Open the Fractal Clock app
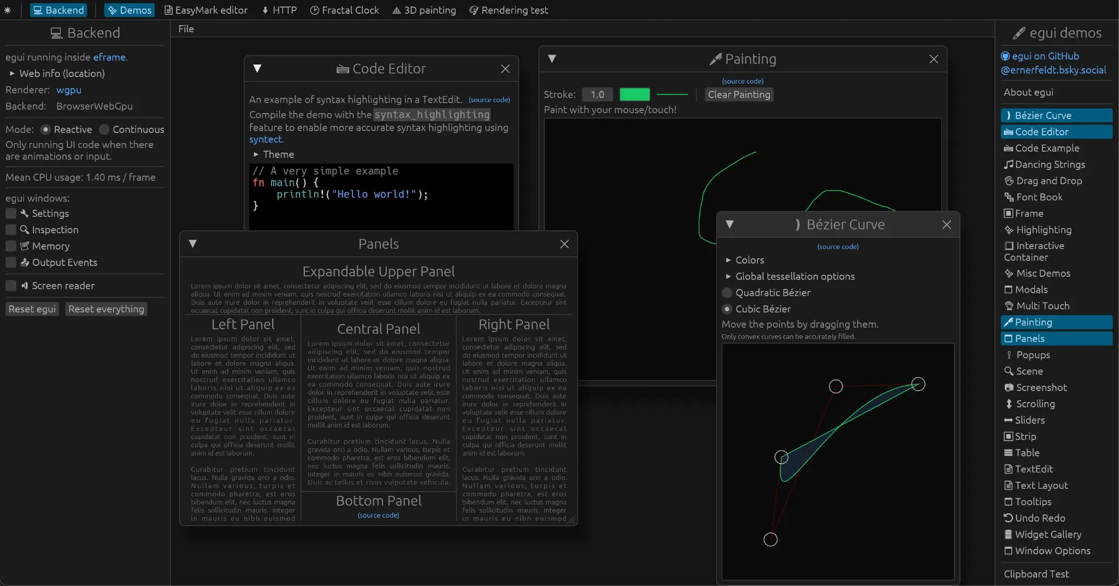This screenshot has width=1119, height=586. [344, 10]
